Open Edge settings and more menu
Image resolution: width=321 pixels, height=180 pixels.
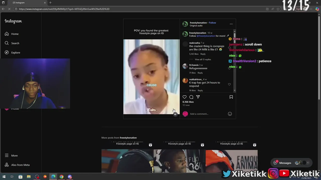(311, 9)
